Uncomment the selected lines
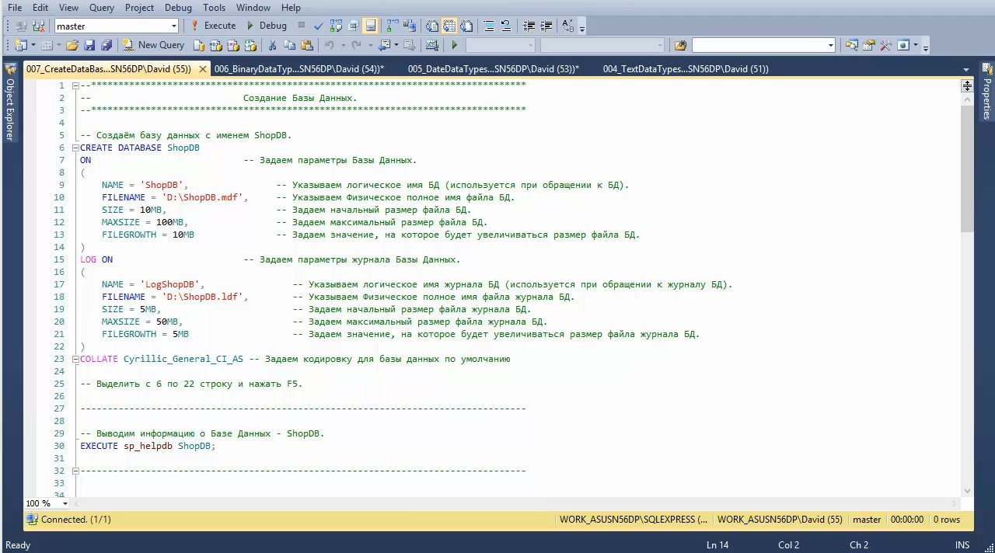This screenshot has width=995, height=553. tap(506, 26)
